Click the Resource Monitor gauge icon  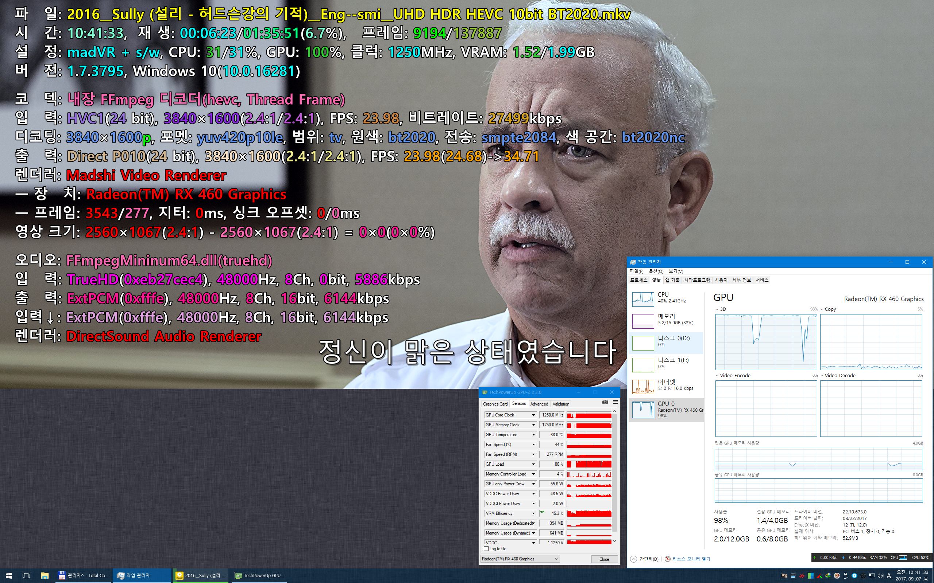tap(668, 559)
